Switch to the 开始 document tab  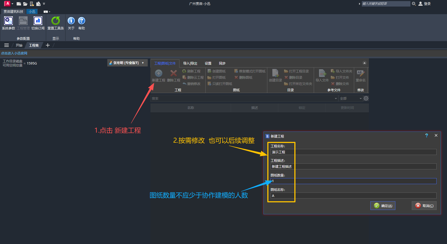[x=19, y=45]
